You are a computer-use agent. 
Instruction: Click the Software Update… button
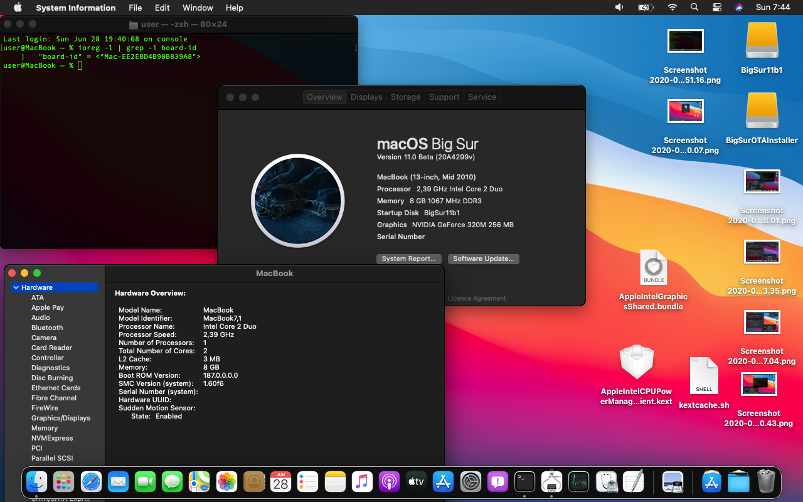(484, 259)
